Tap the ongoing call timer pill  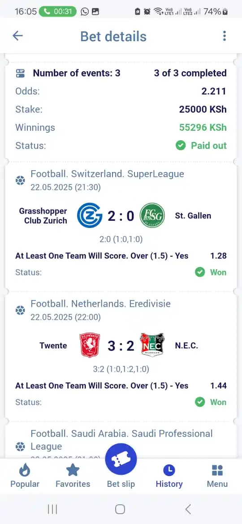[57, 11]
